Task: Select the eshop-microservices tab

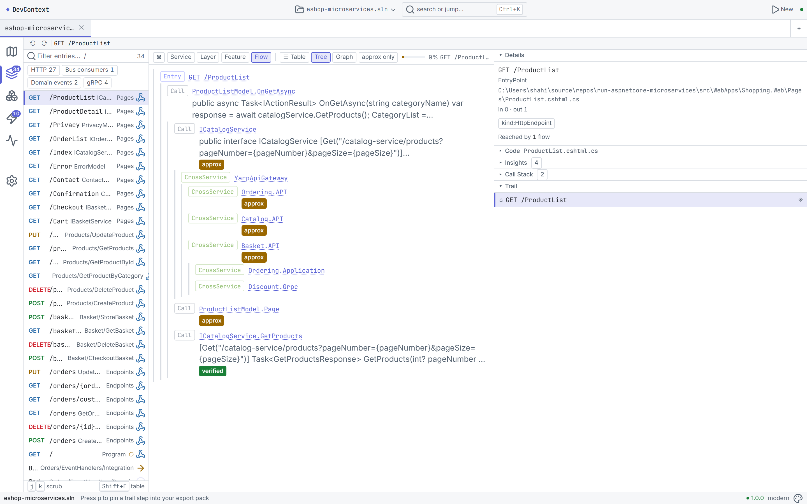Action: (x=39, y=28)
